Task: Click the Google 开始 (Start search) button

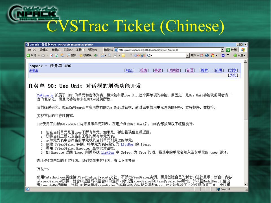Action: click(x=193, y=55)
